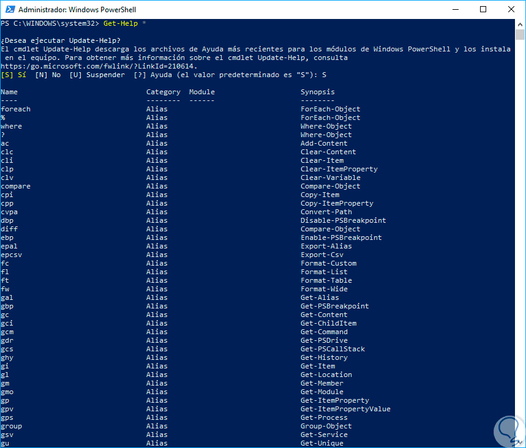Viewport: 526px width, 448px height.
Task: Click the gmo alias name
Action: tap(7, 392)
